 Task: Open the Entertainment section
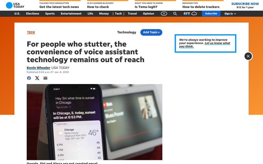click(x=71, y=14)
